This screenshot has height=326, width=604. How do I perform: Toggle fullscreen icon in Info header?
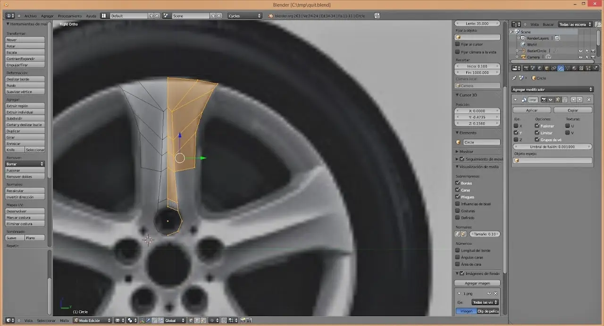pyautogui.click(x=377, y=16)
